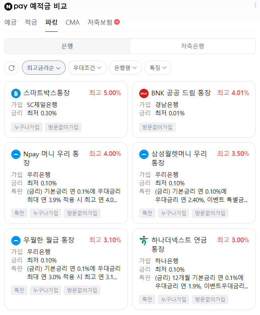Click the 방문없이가입 tag on BNK card
Image resolution: width=260 pixels, height=315 pixels.
tap(157, 127)
